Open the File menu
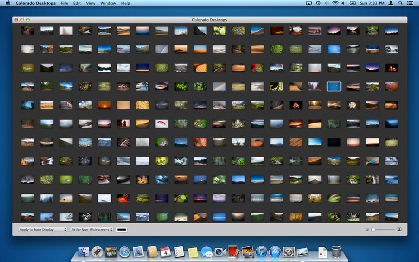Screen dimensions: 419x262 tap(64, 3)
